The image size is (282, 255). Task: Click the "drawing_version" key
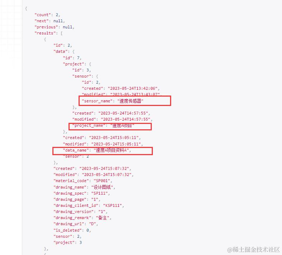[x=75, y=212]
